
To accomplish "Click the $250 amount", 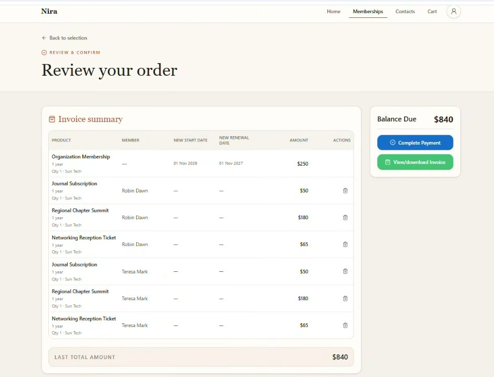I will (x=303, y=164).
